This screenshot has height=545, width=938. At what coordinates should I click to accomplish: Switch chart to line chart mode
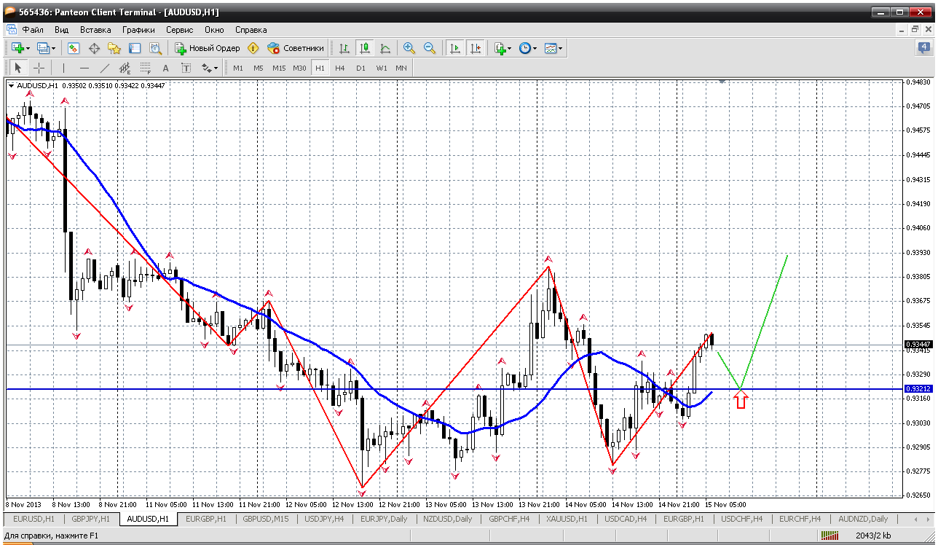(385, 48)
